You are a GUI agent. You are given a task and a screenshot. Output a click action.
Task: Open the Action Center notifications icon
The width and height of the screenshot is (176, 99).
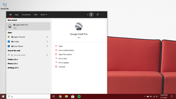(x=172, y=97)
